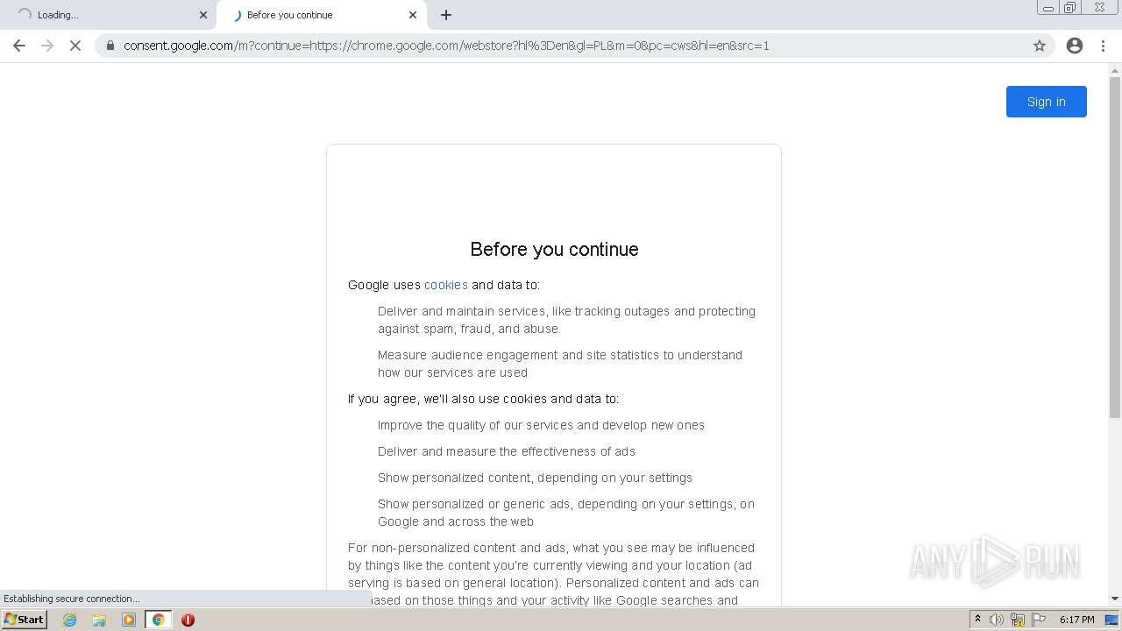Viewport: 1122px width, 631px height.
Task: Open the network tray icon
Action: (x=1018, y=620)
